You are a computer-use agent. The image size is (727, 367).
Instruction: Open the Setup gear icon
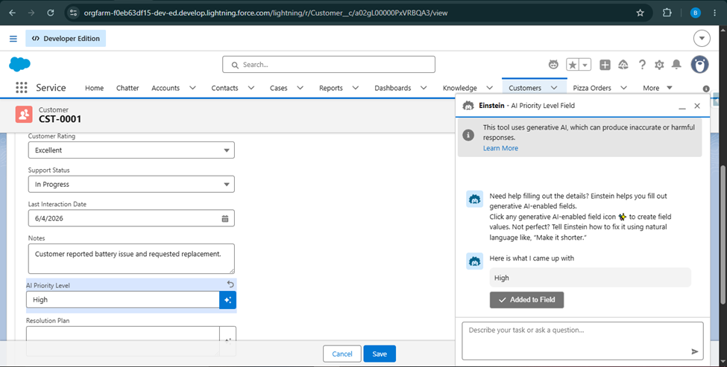pos(659,65)
